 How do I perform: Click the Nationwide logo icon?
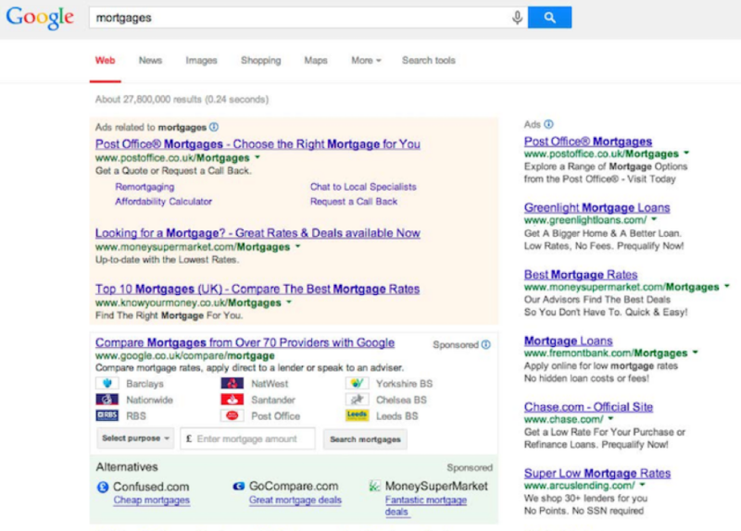(x=107, y=400)
